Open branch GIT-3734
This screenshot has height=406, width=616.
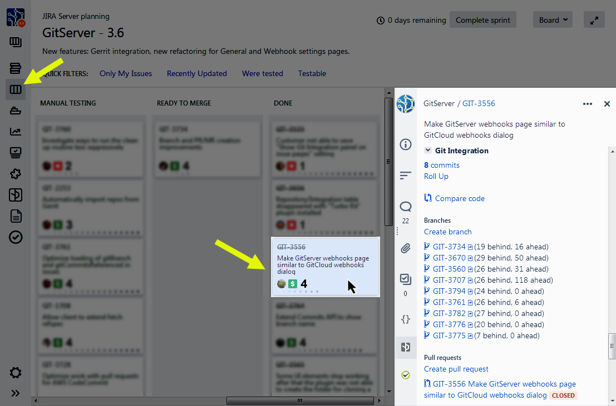point(449,247)
